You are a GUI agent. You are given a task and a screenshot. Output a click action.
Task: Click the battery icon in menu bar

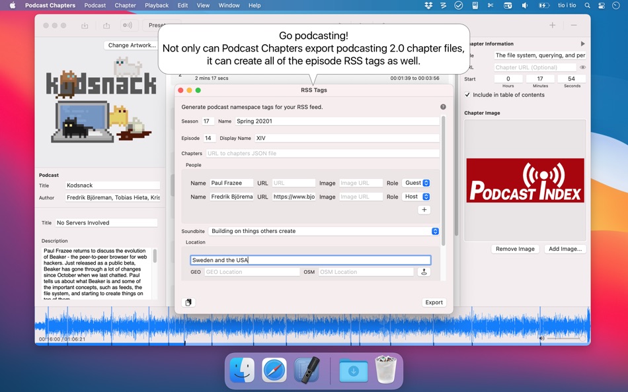(x=544, y=5)
